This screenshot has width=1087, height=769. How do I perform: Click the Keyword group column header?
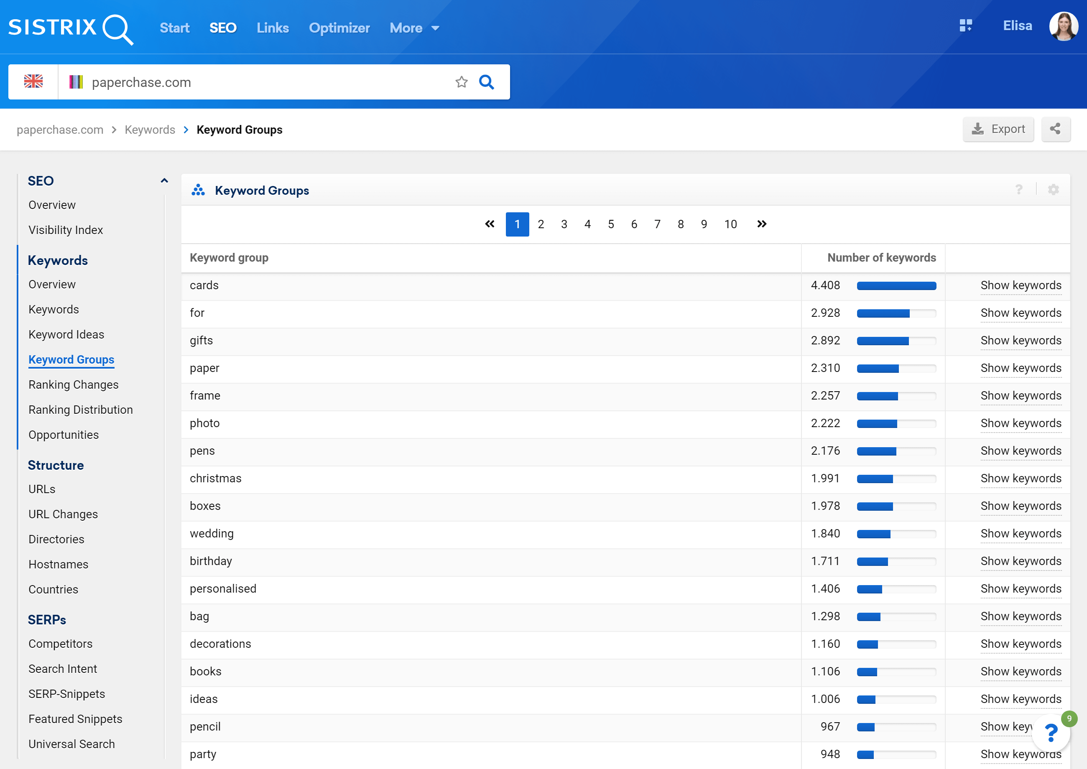tap(229, 257)
